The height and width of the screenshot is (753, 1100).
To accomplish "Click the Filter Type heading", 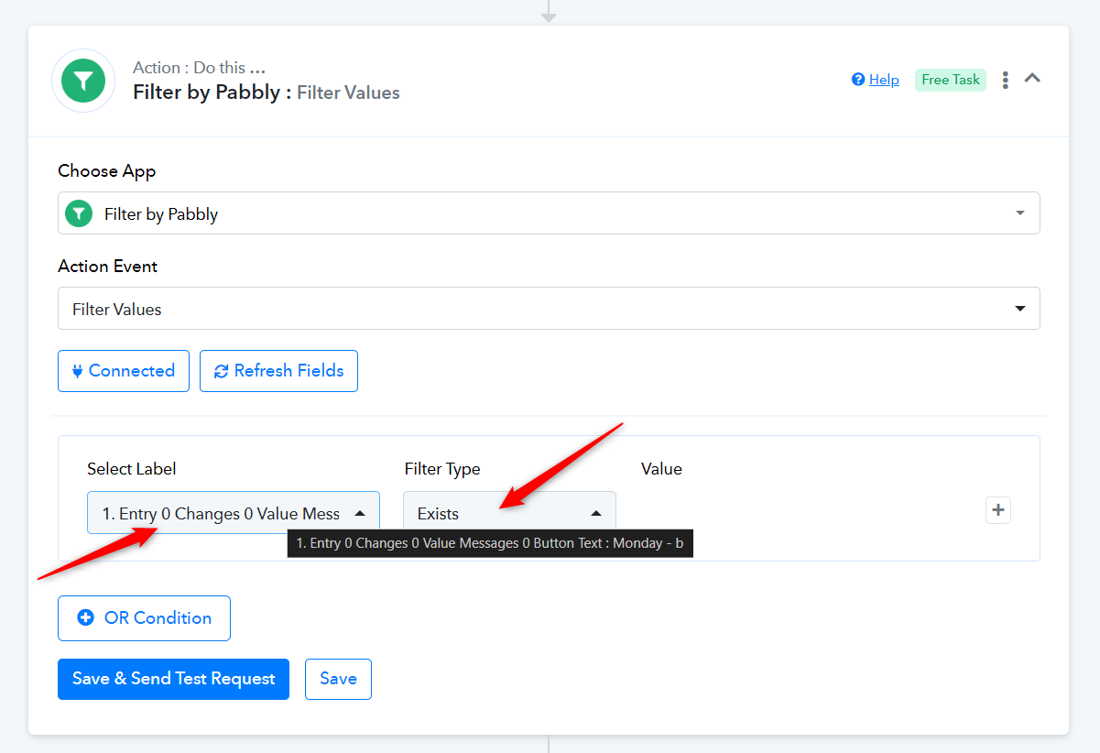I will (x=442, y=469).
